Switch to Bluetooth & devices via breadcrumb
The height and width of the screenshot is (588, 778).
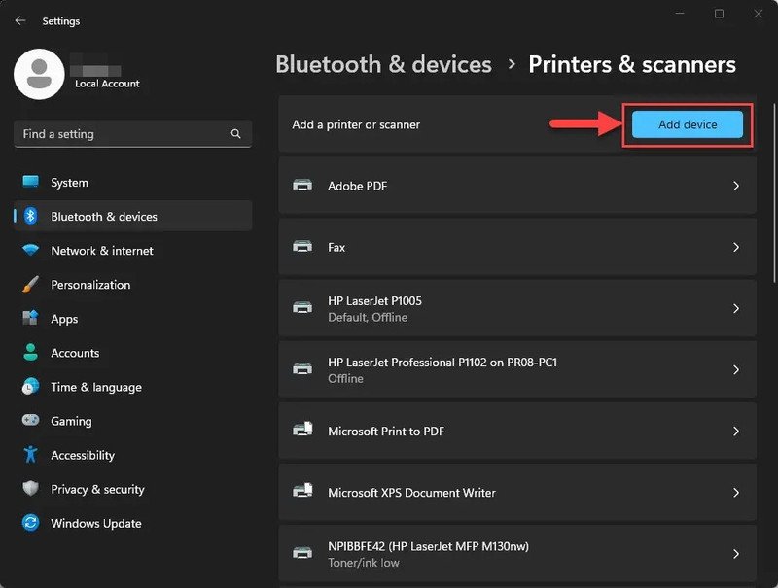point(383,64)
